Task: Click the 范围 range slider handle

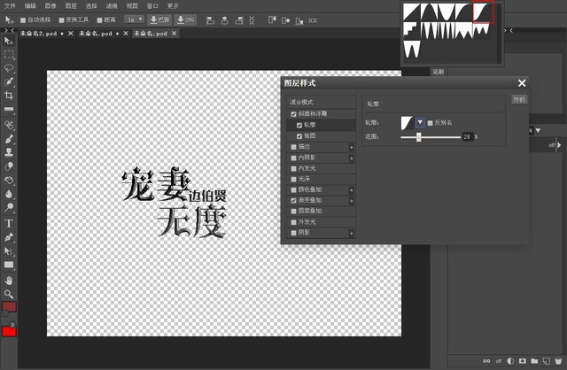Action: [x=418, y=137]
